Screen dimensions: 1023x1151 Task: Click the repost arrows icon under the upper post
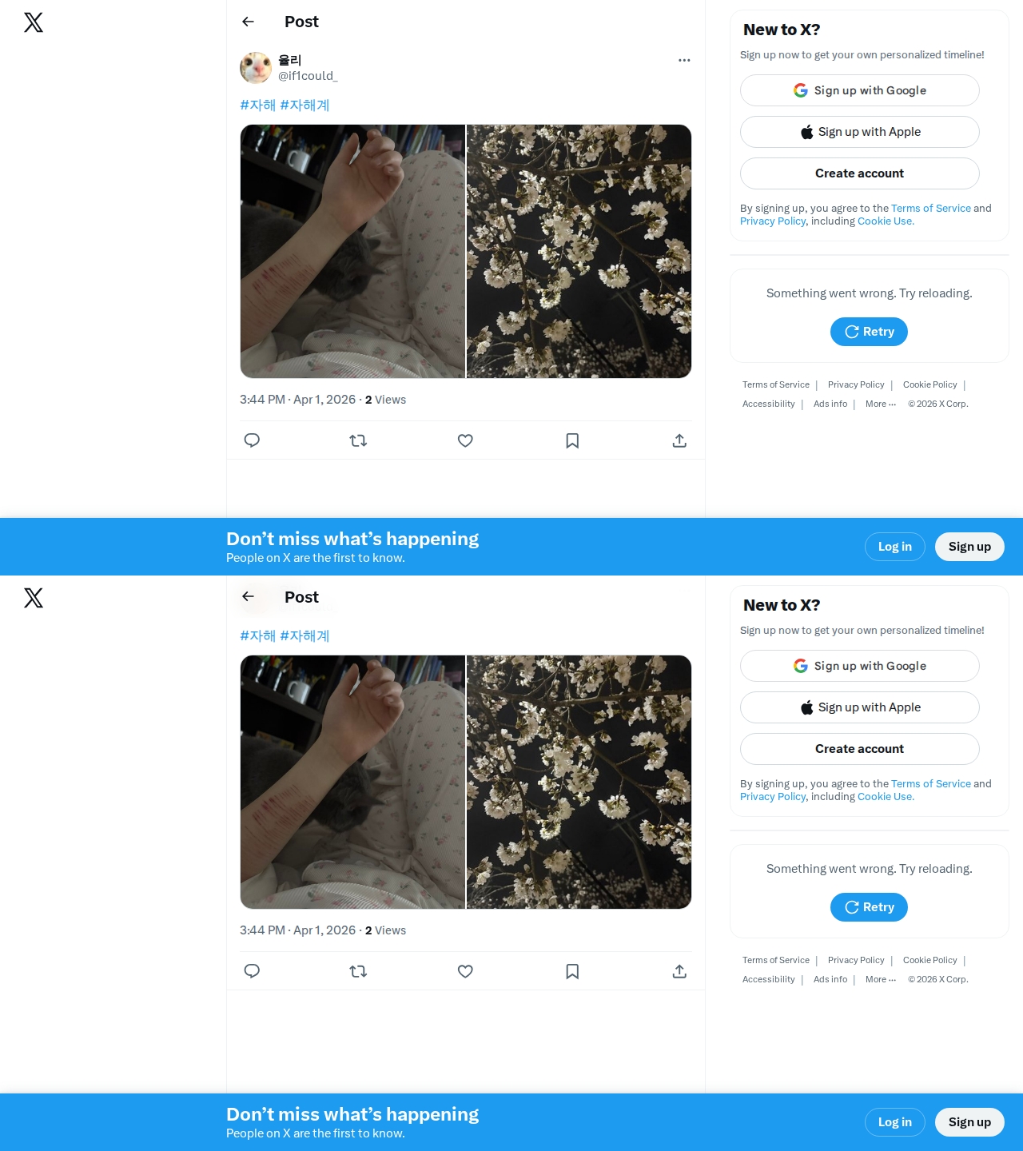358,440
